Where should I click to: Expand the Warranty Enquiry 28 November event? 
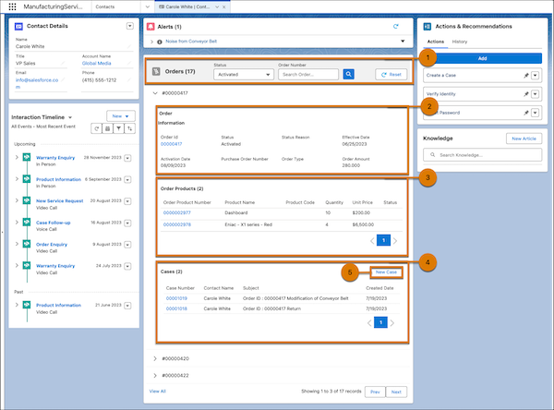pos(17,157)
